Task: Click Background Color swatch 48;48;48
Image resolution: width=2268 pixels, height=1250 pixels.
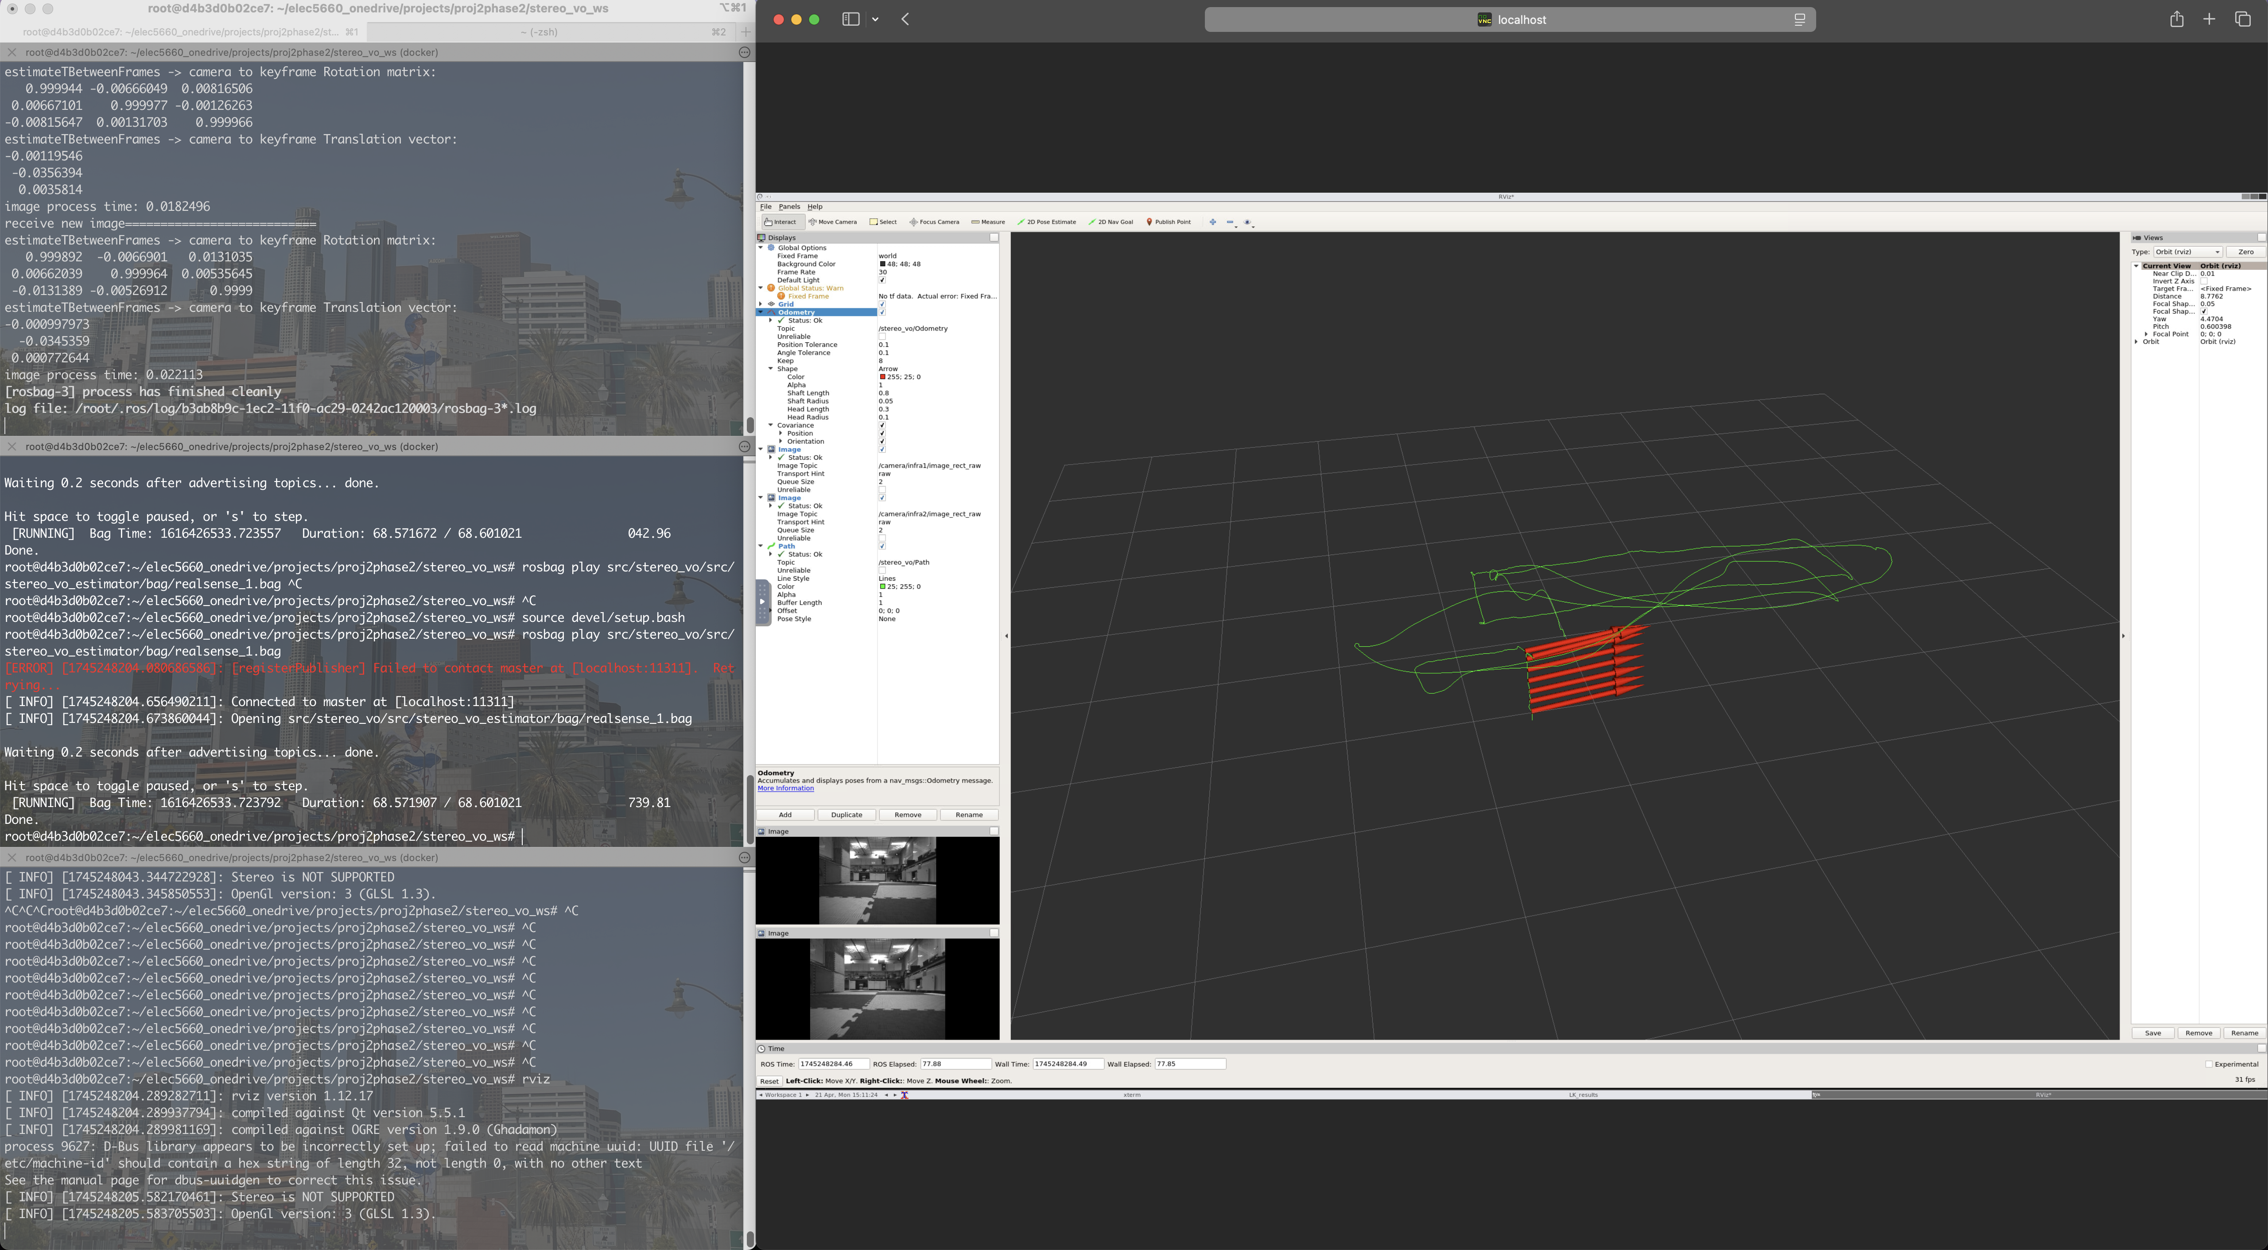Action: point(882,264)
